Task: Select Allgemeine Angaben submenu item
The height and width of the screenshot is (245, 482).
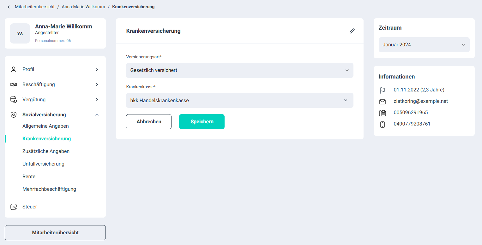Action: pyautogui.click(x=45, y=126)
